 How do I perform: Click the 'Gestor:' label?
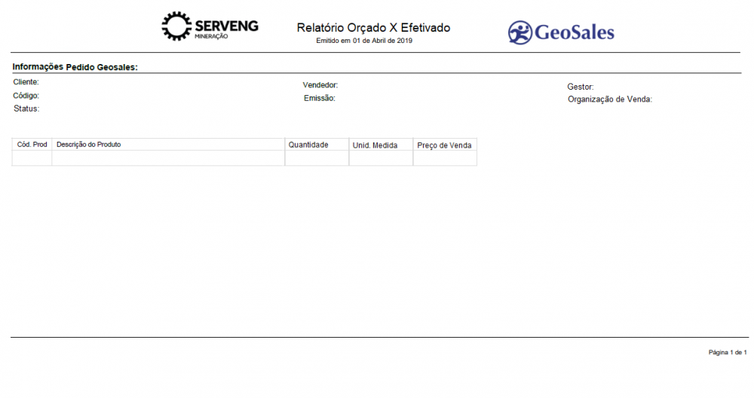point(581,87)
